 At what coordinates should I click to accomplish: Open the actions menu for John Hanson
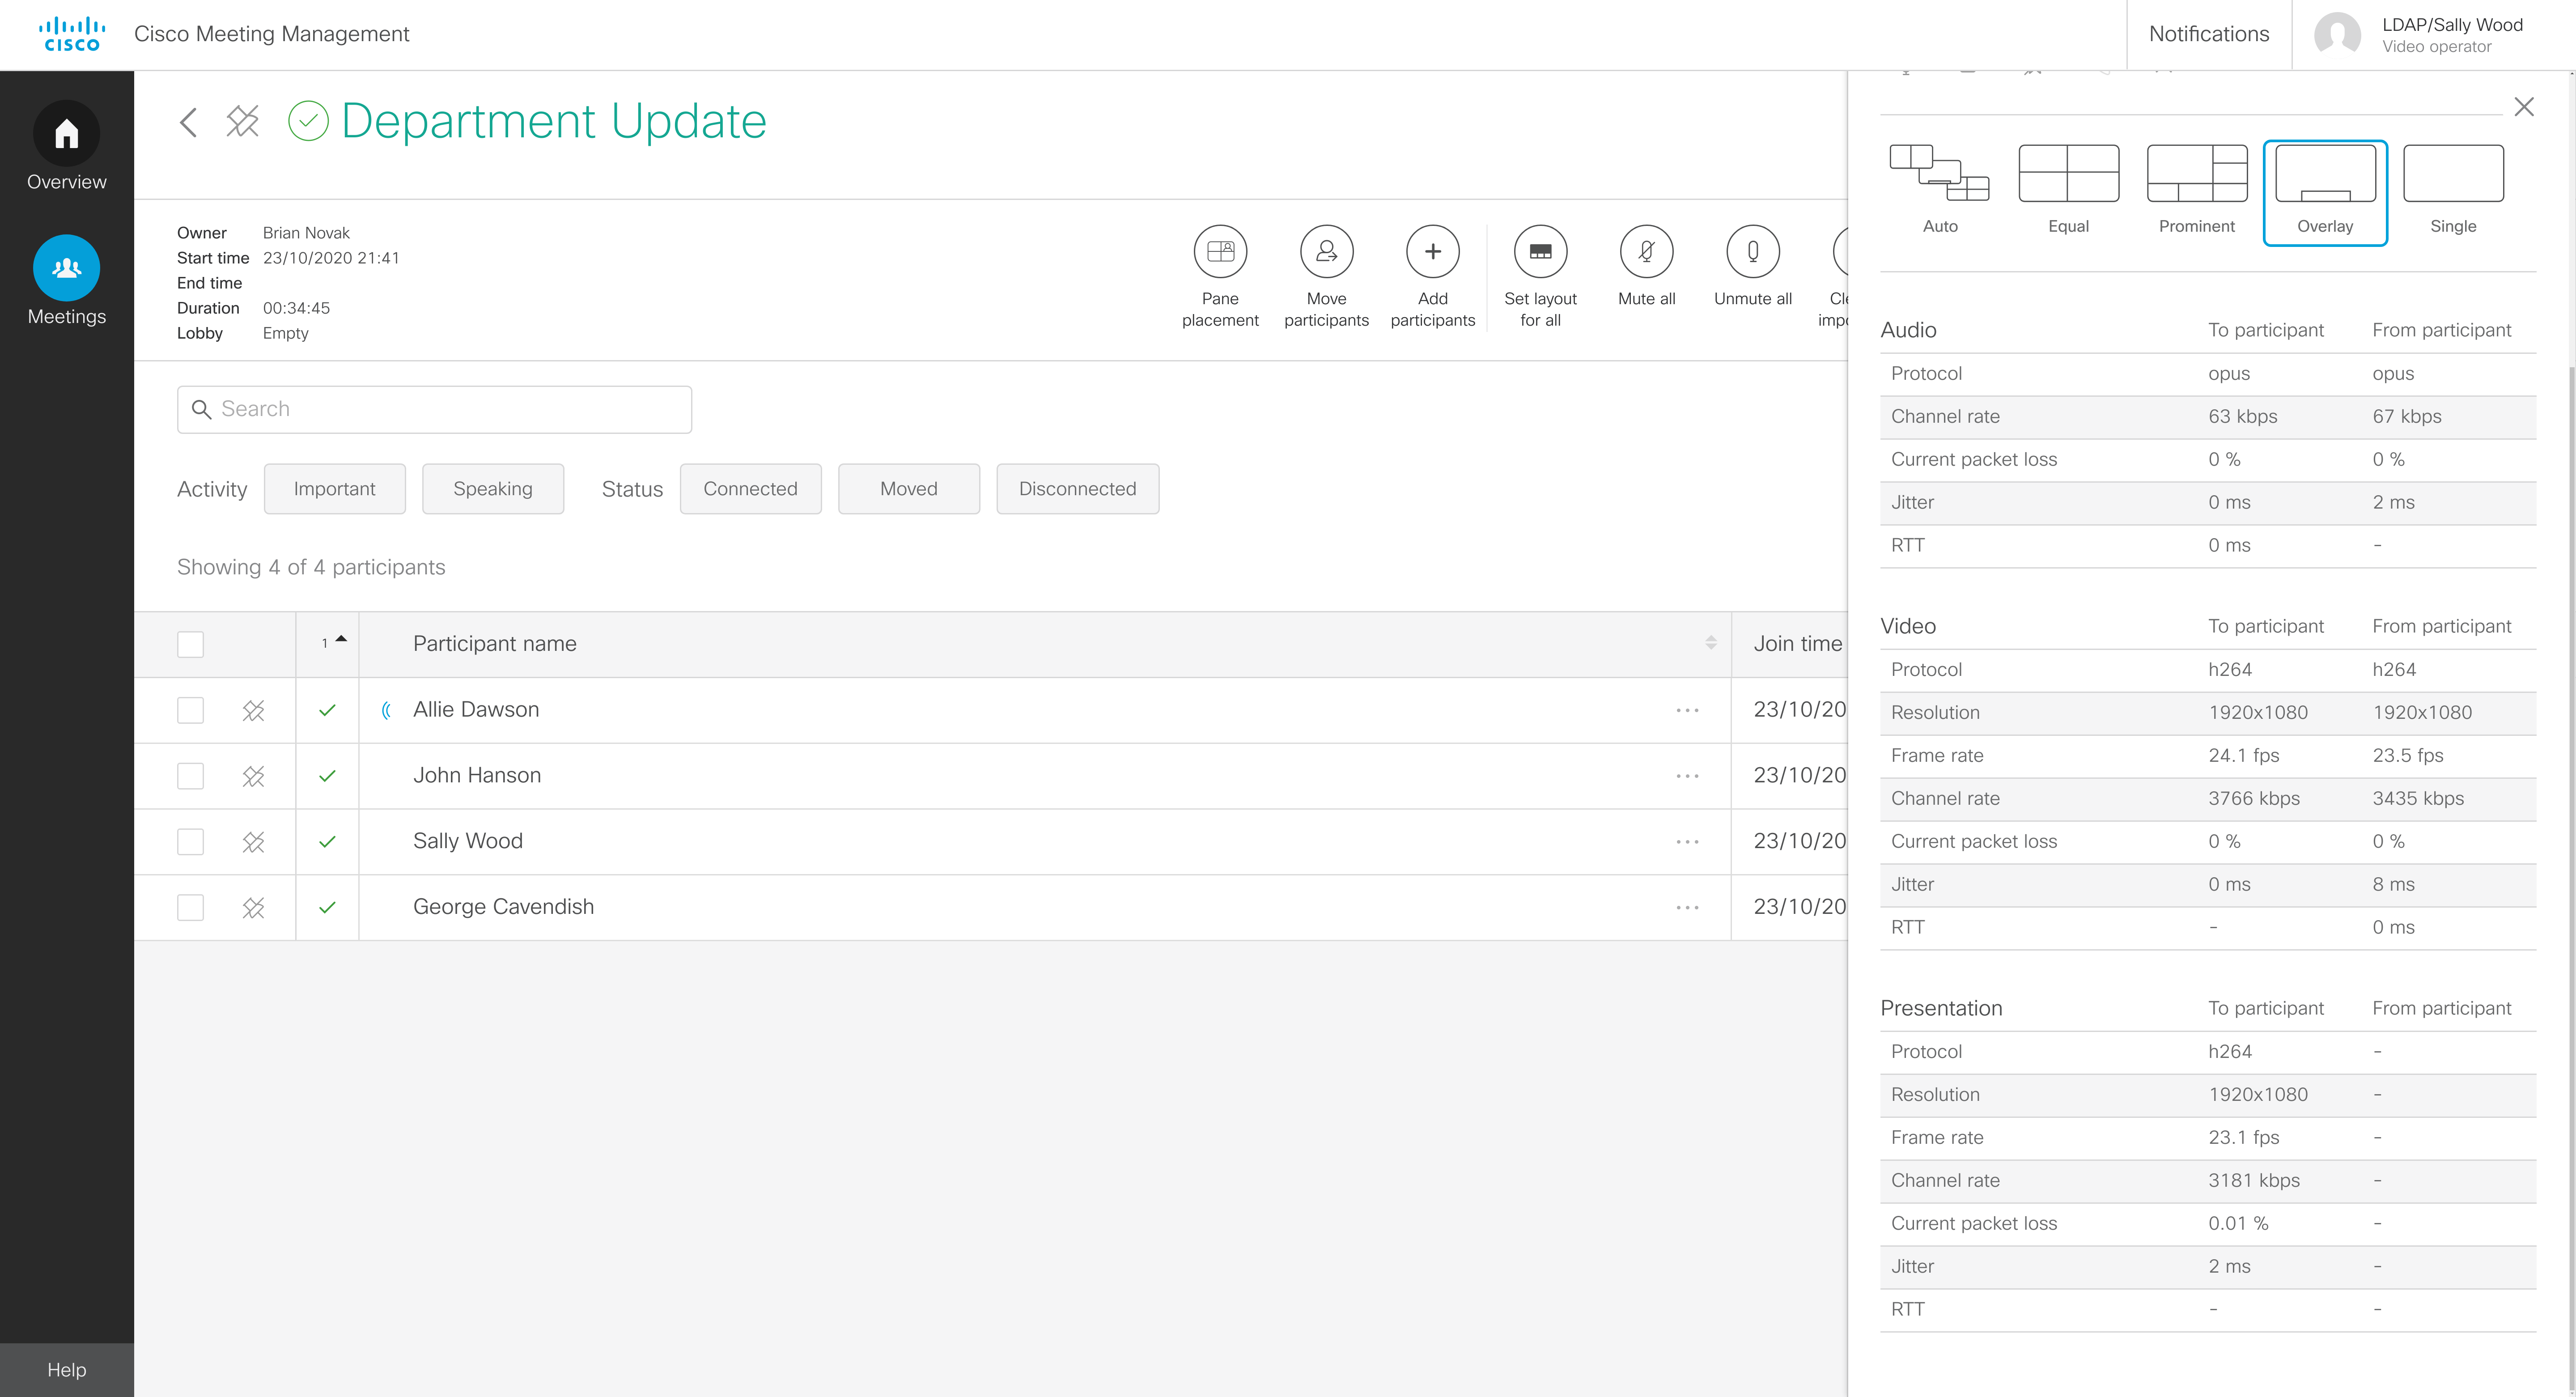click(x=1688, y=775)
